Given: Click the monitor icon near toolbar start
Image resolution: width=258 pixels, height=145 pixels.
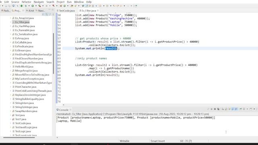Looking at the screenshot, I should pos(13,6).
